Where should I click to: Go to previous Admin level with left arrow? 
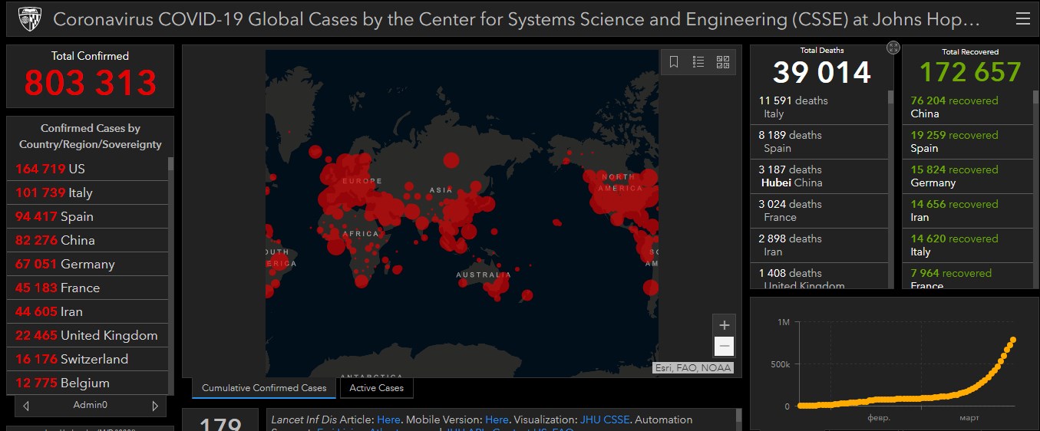(27, 406)
